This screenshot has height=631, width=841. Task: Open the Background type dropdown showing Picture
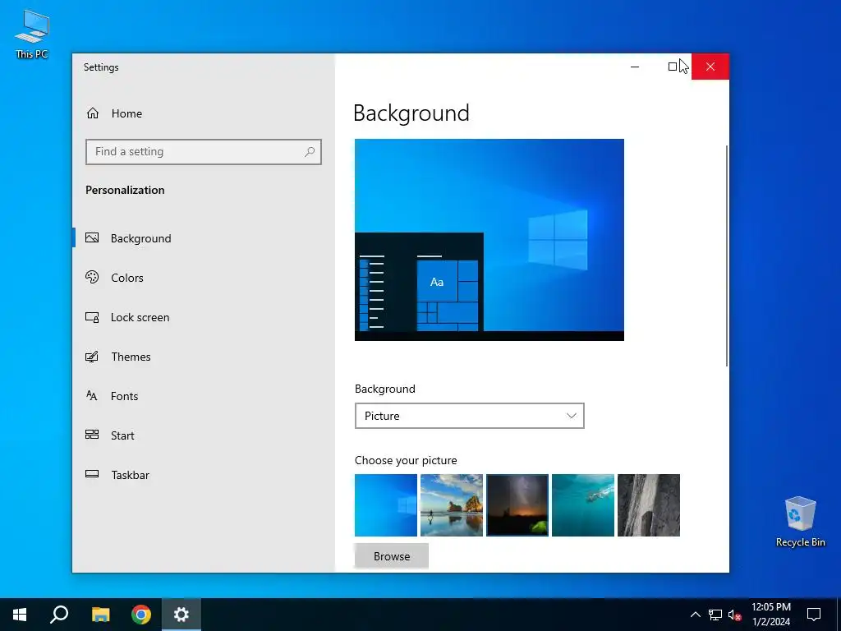pos(469,416)
